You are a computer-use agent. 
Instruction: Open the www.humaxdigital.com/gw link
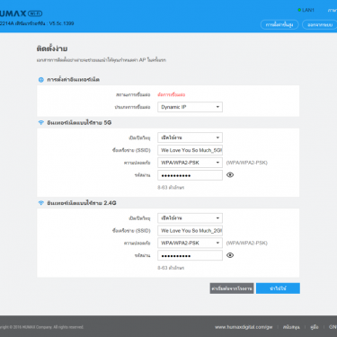coord(244,327)
